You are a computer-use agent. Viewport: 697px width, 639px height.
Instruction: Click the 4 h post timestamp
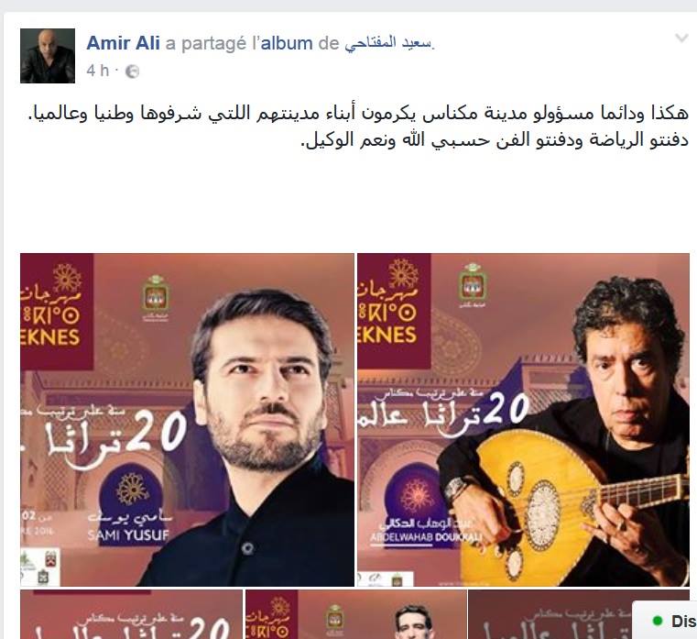click(98, 71)
